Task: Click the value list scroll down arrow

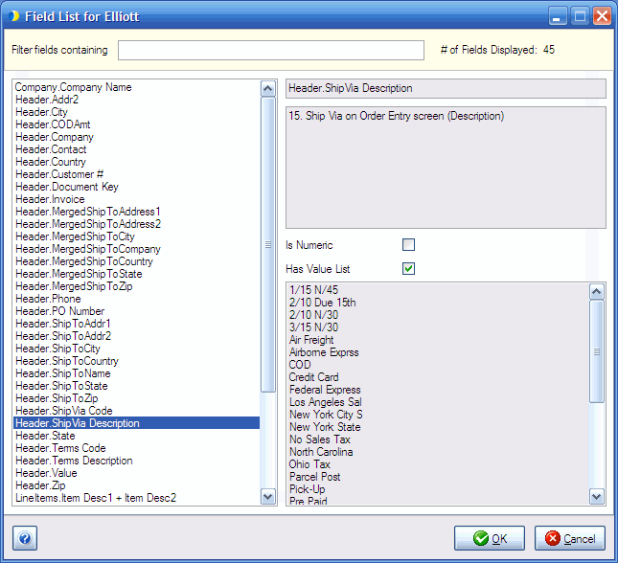Action: 596,496
